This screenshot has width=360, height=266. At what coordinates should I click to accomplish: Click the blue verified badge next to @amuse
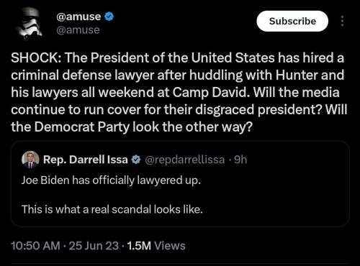[109, 17]
